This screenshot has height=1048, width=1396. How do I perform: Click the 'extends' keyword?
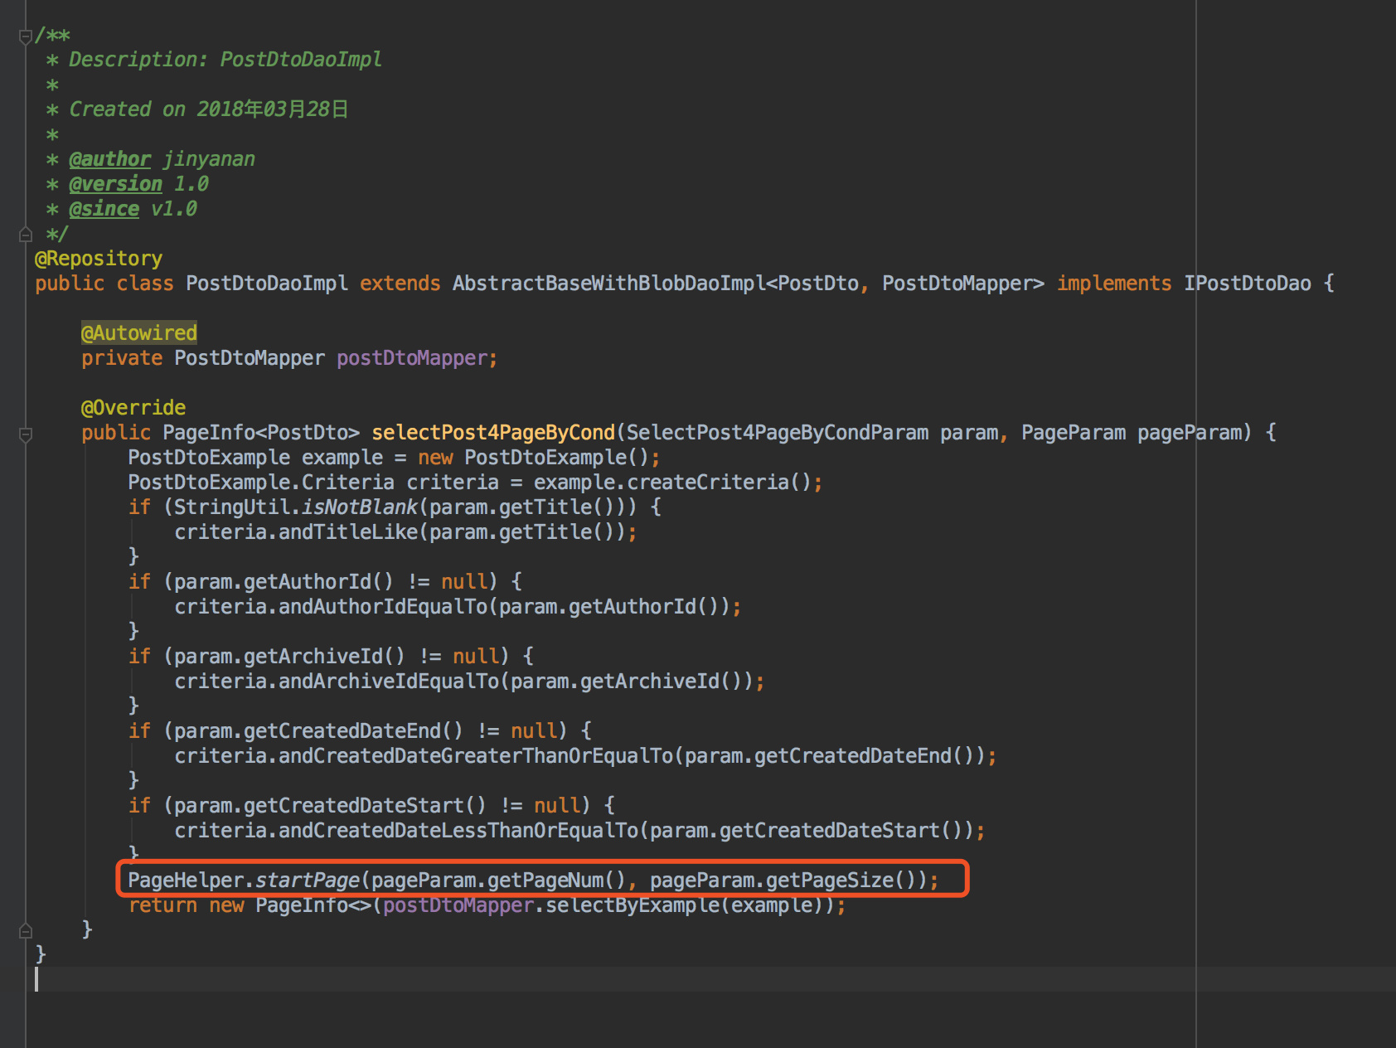400,284
